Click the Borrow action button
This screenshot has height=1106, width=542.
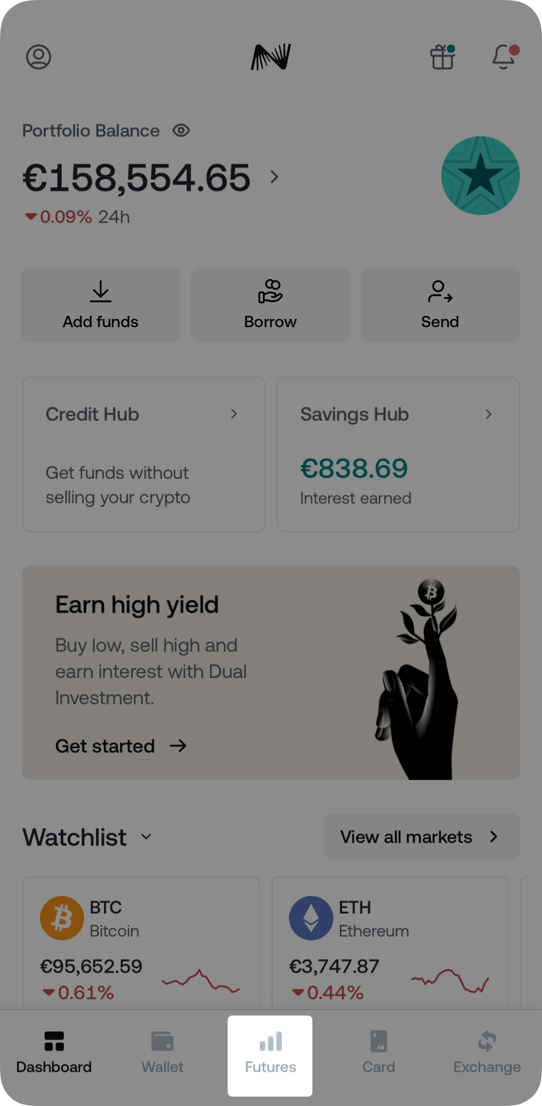pos(271,305)
